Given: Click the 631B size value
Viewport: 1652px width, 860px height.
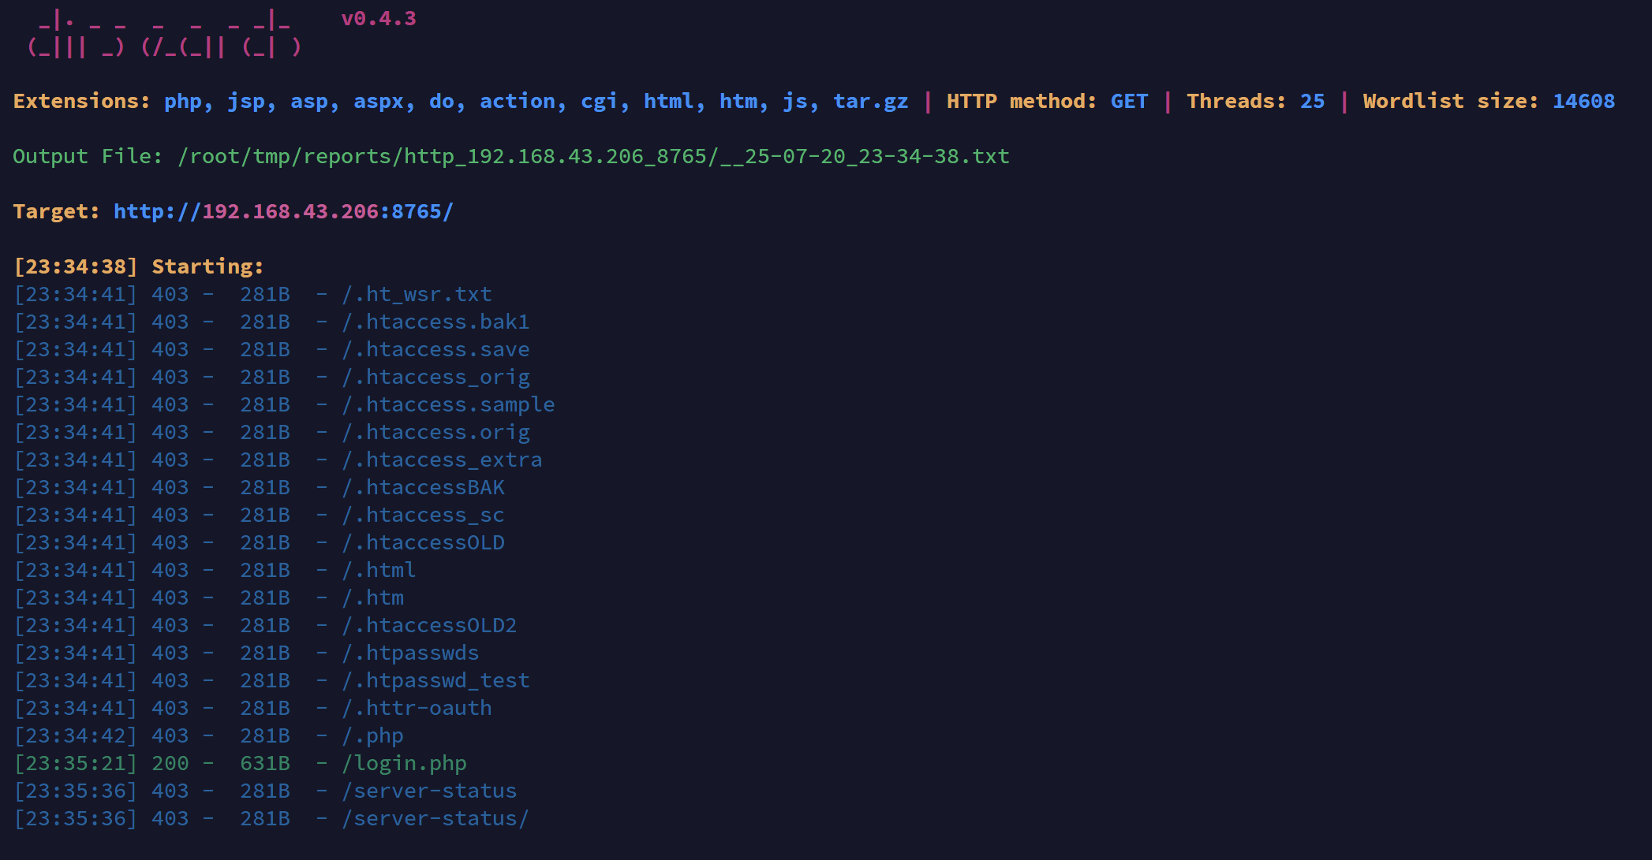Looking at the screenshot, I should coord(264,763).
